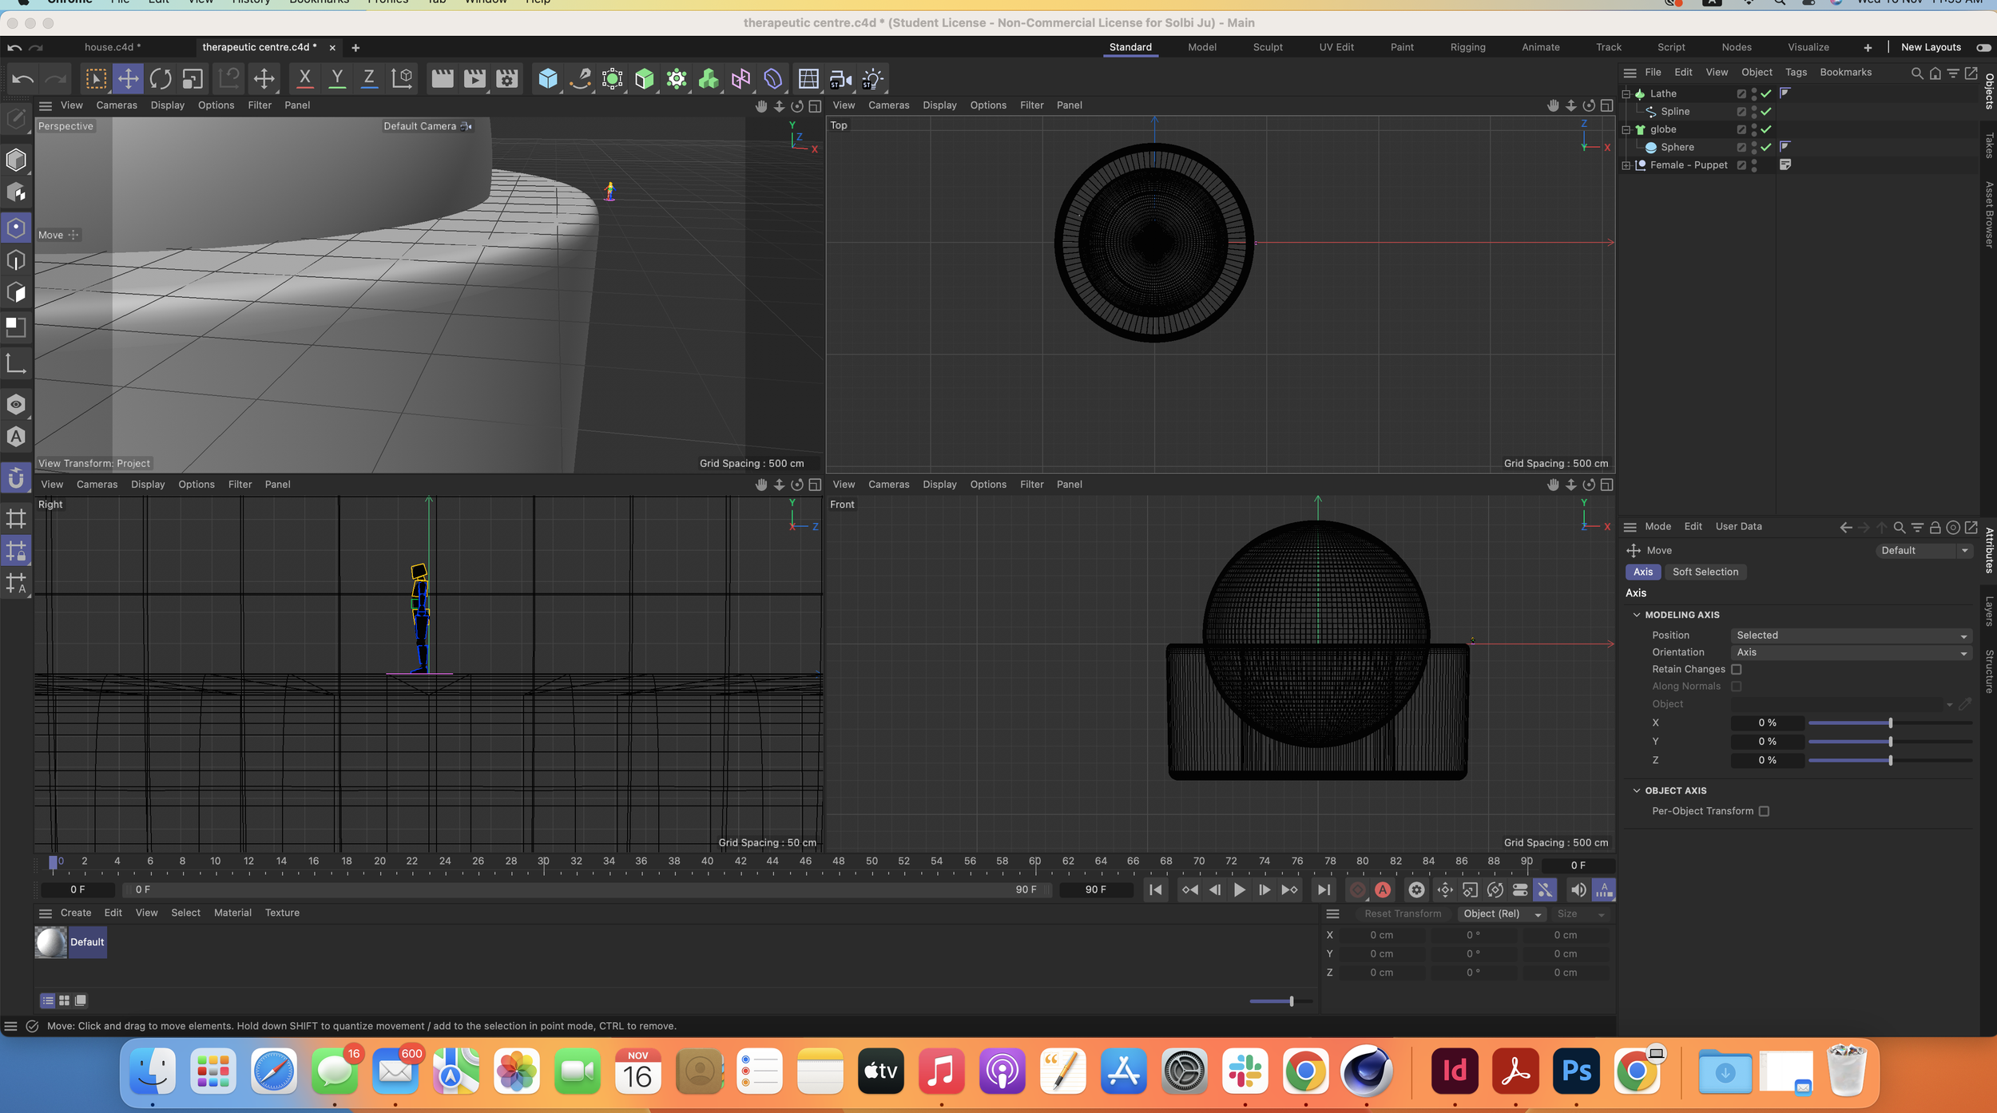Adjust material preview size slider
Viewport: 1997px width, 1113px height.
click(x=1282, y=1001)
